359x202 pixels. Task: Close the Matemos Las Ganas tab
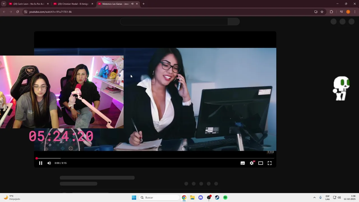[137, 4]
